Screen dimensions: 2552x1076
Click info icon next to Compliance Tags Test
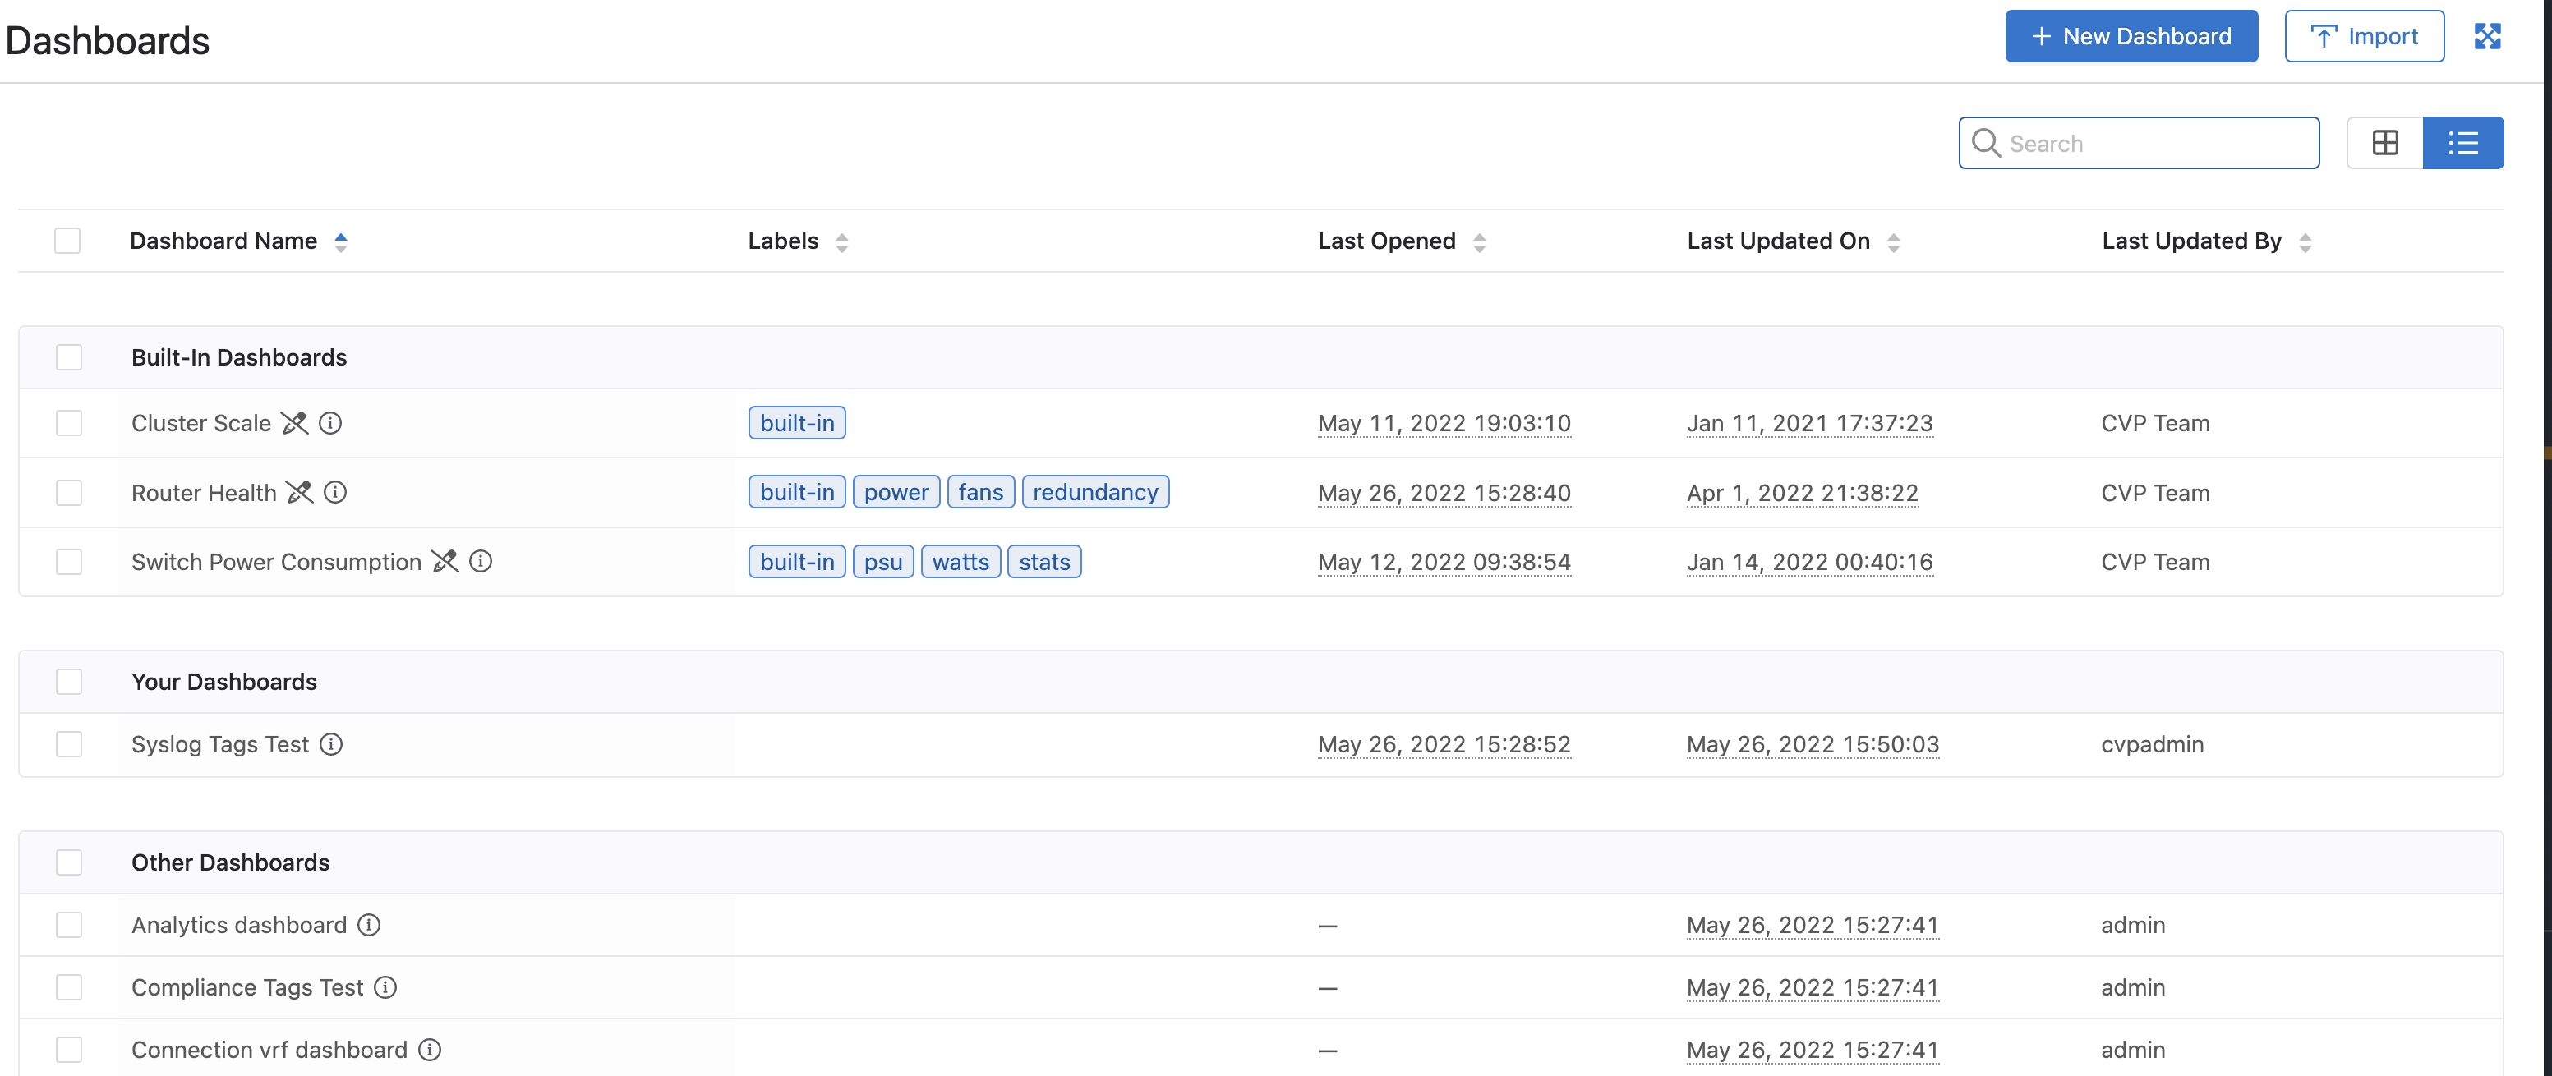click(385, 986)
